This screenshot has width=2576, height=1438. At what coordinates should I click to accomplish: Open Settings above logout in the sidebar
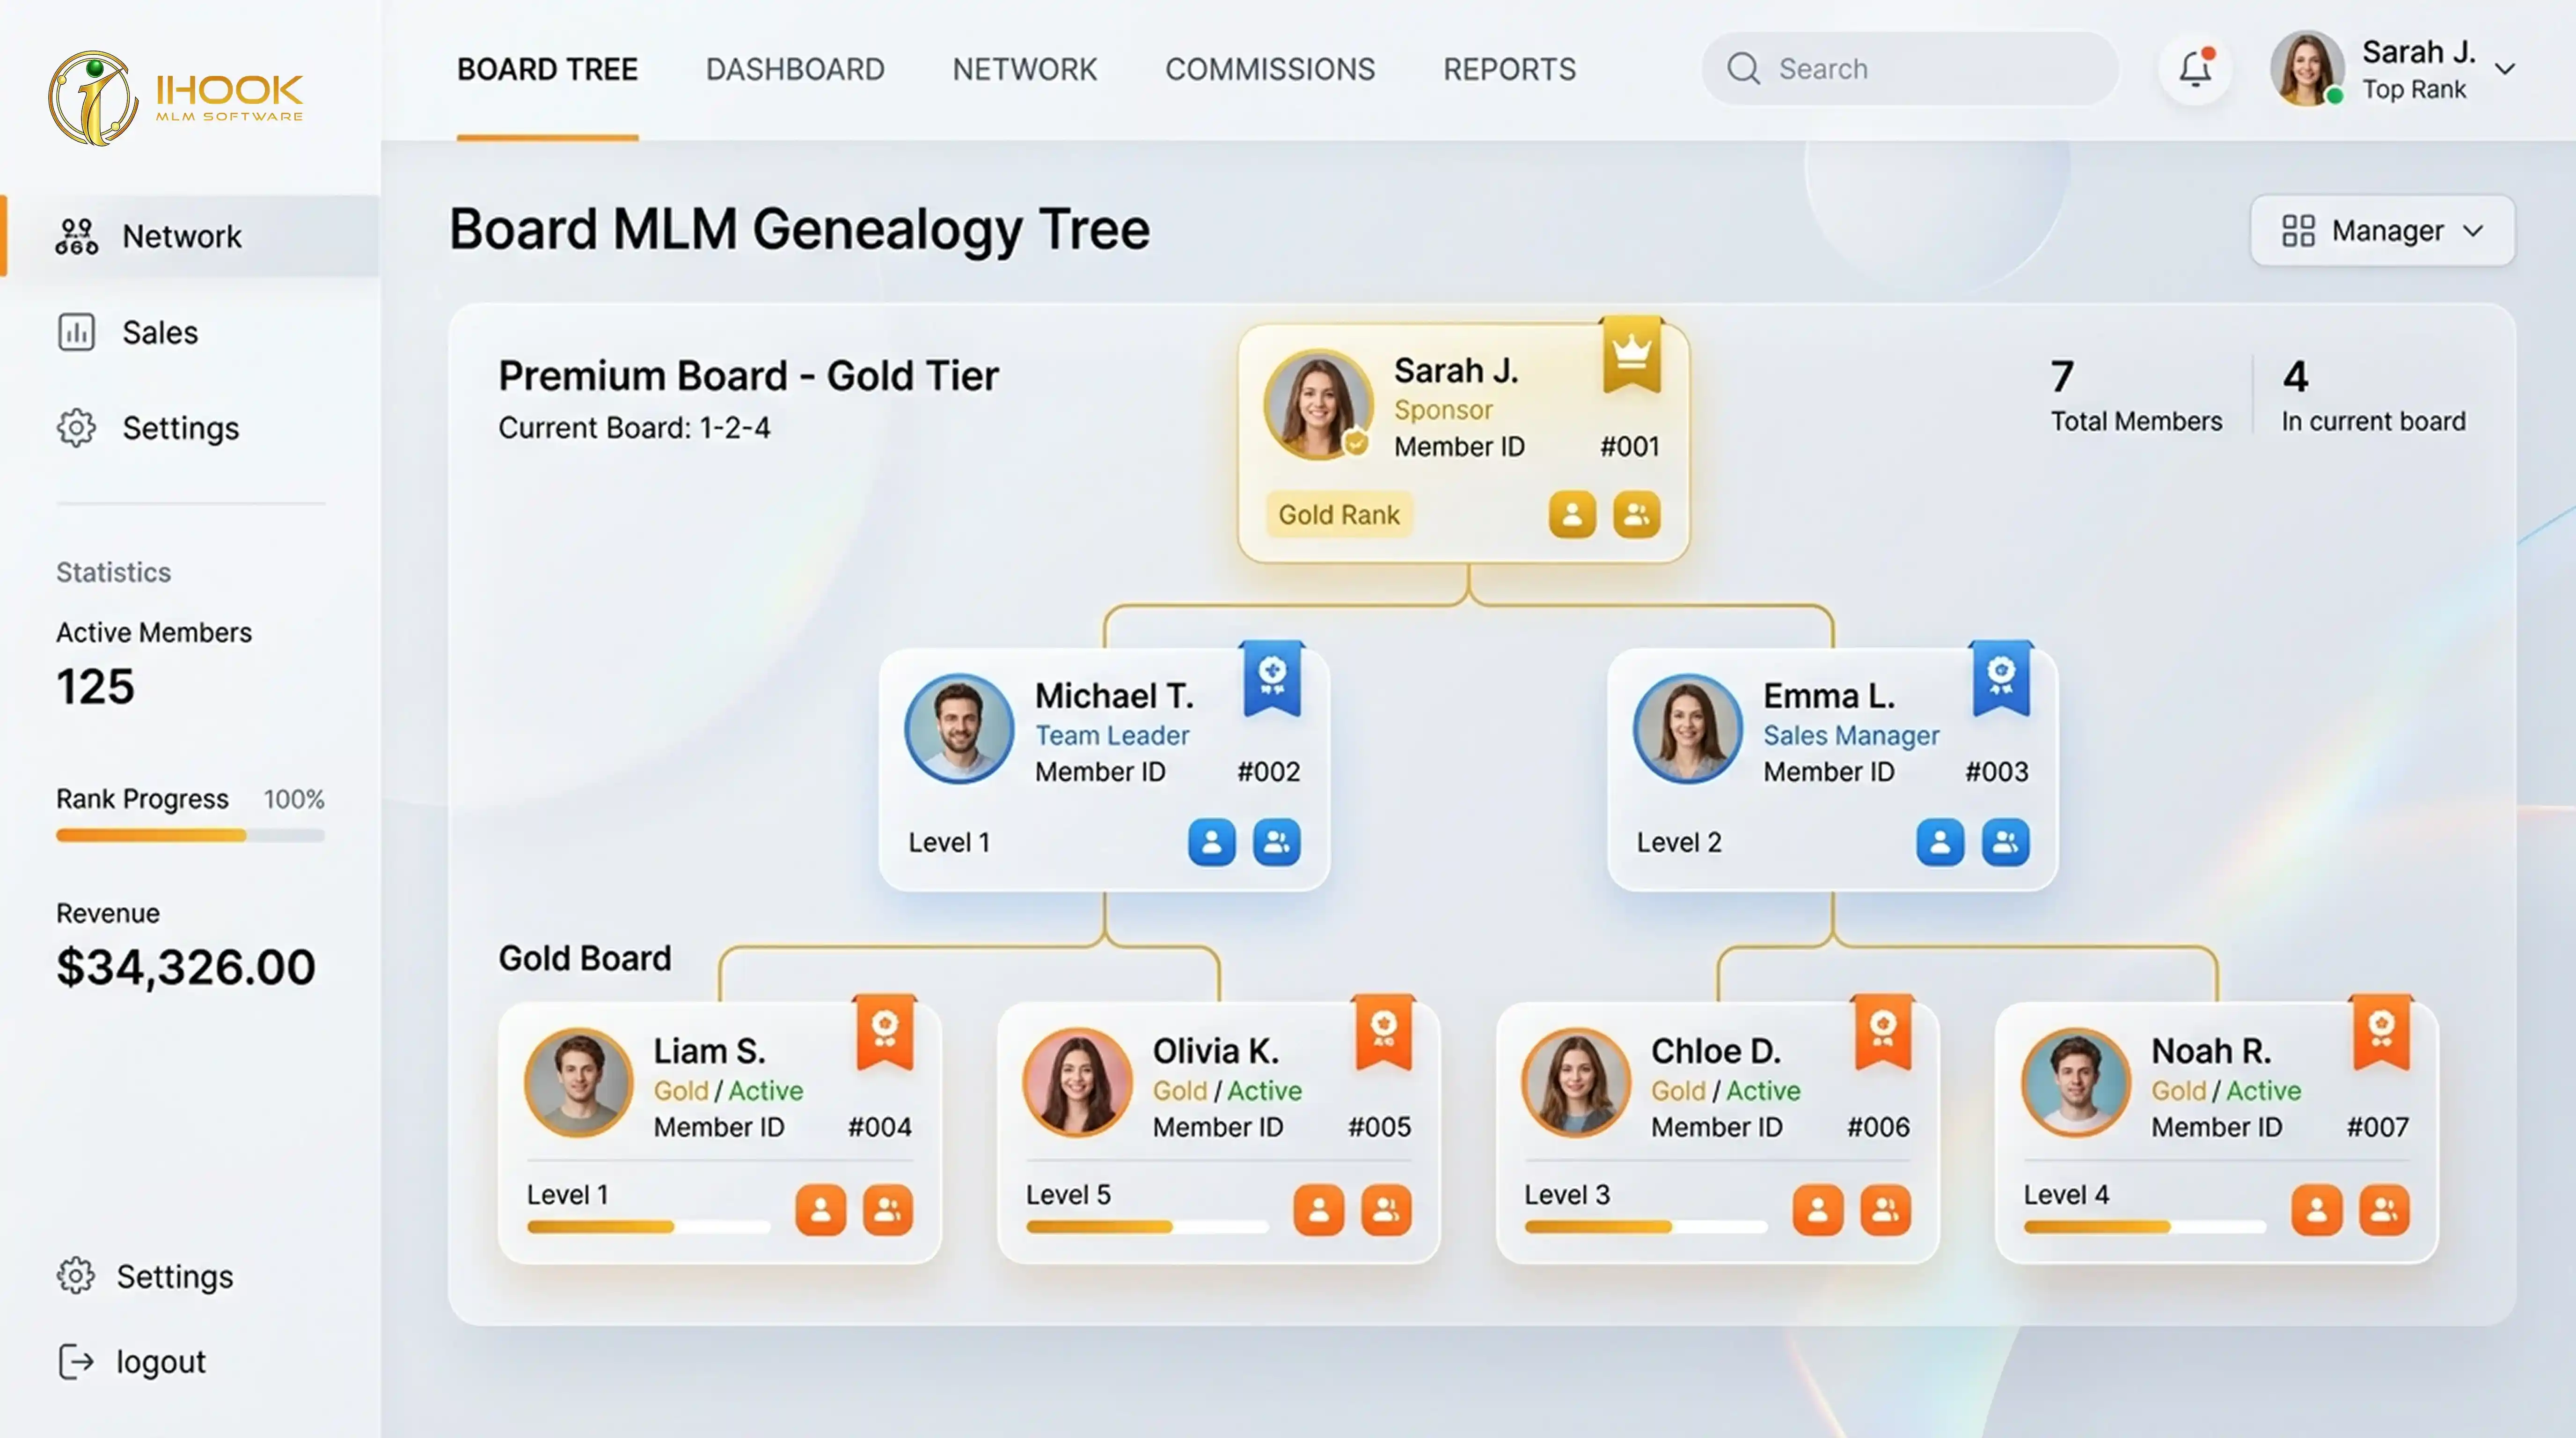[x=146, y=1276]
